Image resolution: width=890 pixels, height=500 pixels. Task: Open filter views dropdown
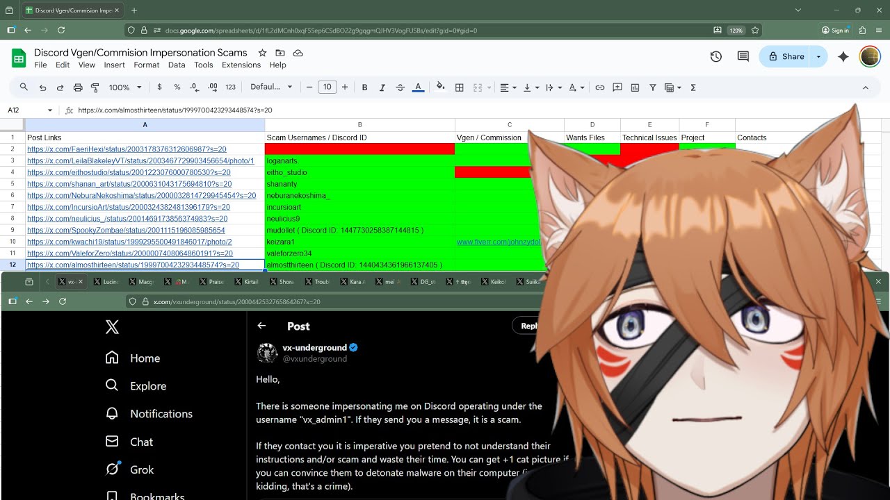tap(672, 87)
